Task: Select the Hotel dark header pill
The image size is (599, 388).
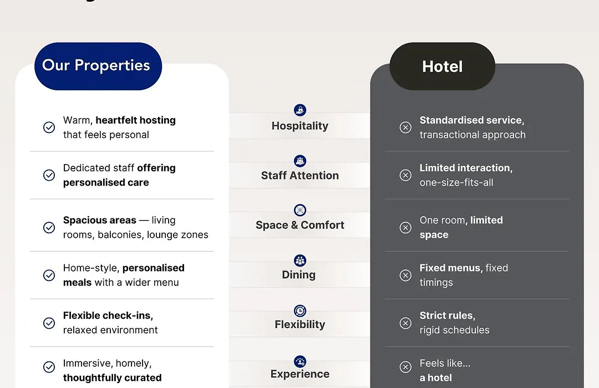Action: [x=443, y=66]
